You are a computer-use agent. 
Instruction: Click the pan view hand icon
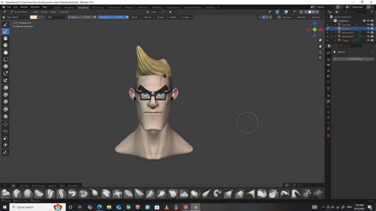(x=320, y=46)
